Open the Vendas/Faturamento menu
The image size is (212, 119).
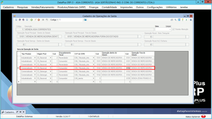(x=43, y=7)
